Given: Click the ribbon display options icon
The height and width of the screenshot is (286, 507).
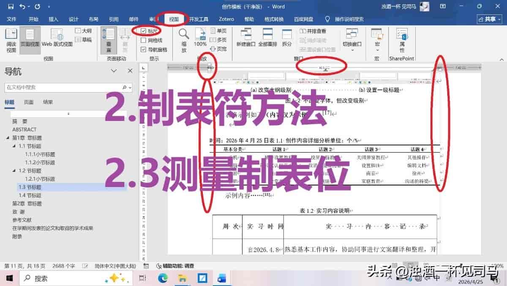Looking at the screenshot, I should pyautogui.click(x=443, y=7).
